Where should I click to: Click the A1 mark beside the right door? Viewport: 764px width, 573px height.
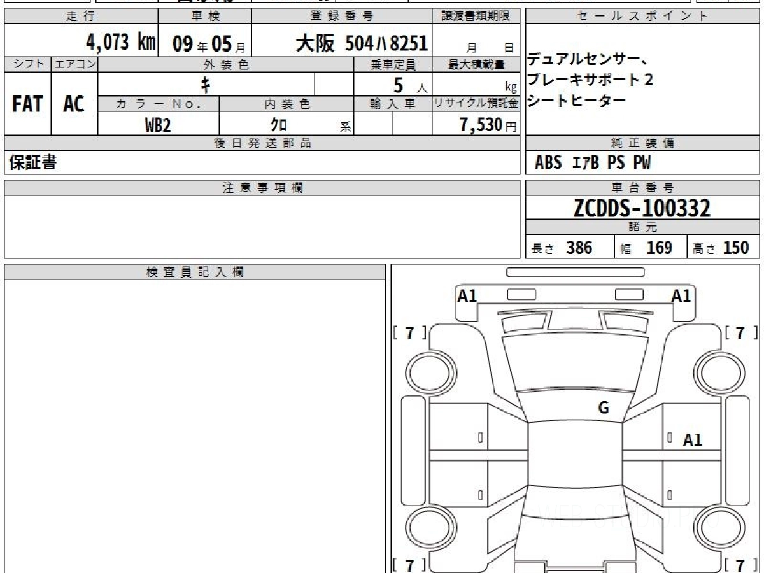coord(692,440)
